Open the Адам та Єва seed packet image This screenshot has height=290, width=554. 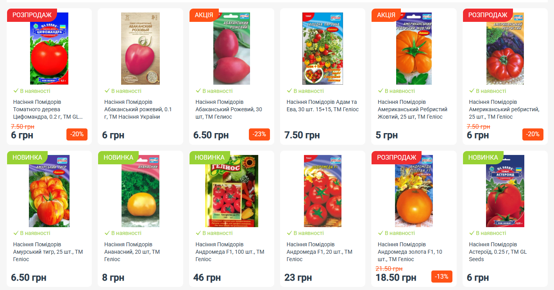coord(323,48)
